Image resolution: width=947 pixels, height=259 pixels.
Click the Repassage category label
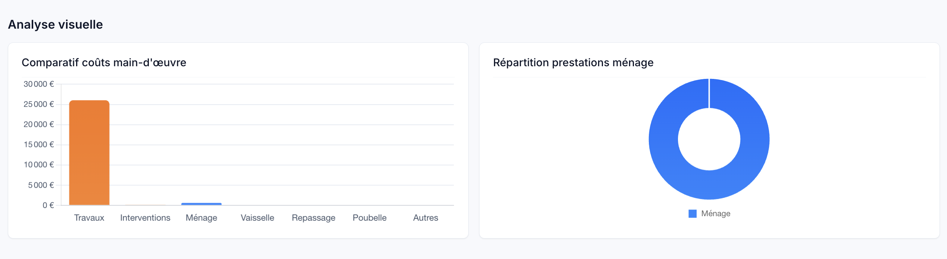click(313, 218)
